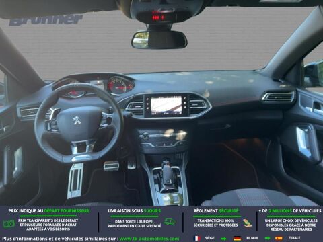Click the 'TRANSACTIONS 100% SÉCURISÉES ET PROTÉGÉES' text

click(x=215, y=223)
